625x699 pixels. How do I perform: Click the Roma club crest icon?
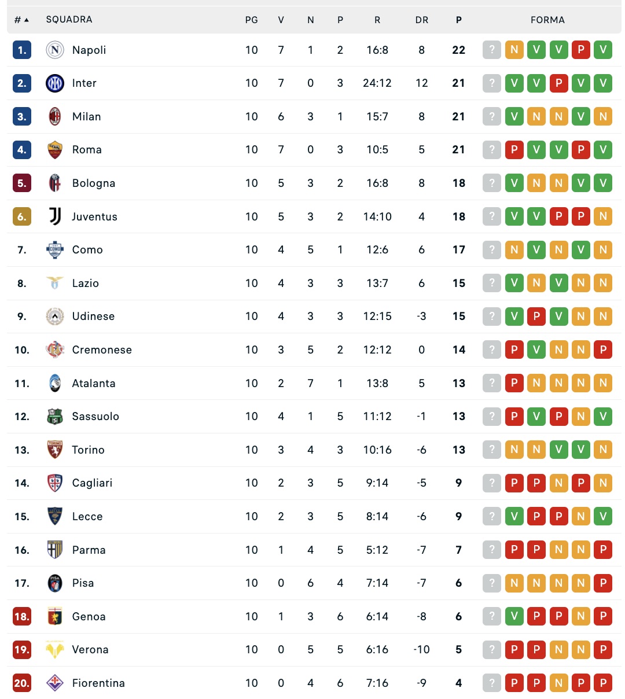click(55, 150)
